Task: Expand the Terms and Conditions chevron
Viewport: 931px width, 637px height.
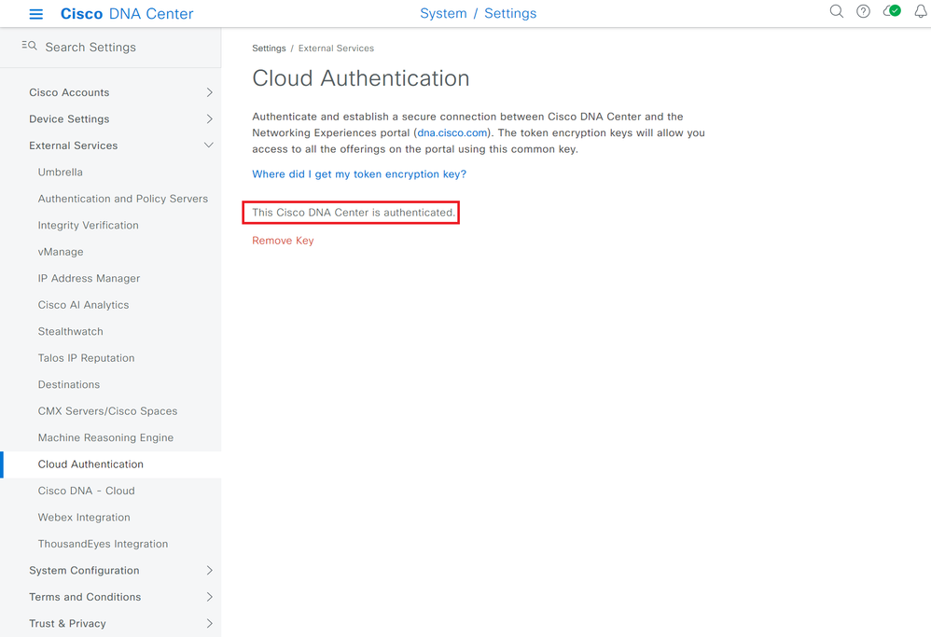Action: pos(209,597)
